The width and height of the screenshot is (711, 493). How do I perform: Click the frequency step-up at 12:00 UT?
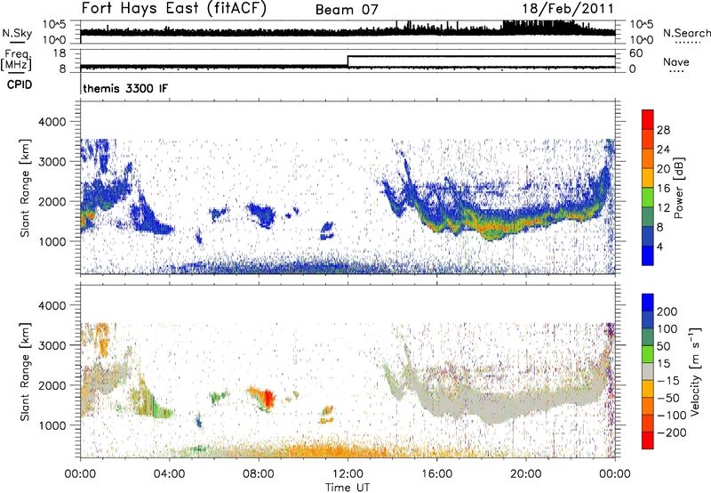click(348, 61)
